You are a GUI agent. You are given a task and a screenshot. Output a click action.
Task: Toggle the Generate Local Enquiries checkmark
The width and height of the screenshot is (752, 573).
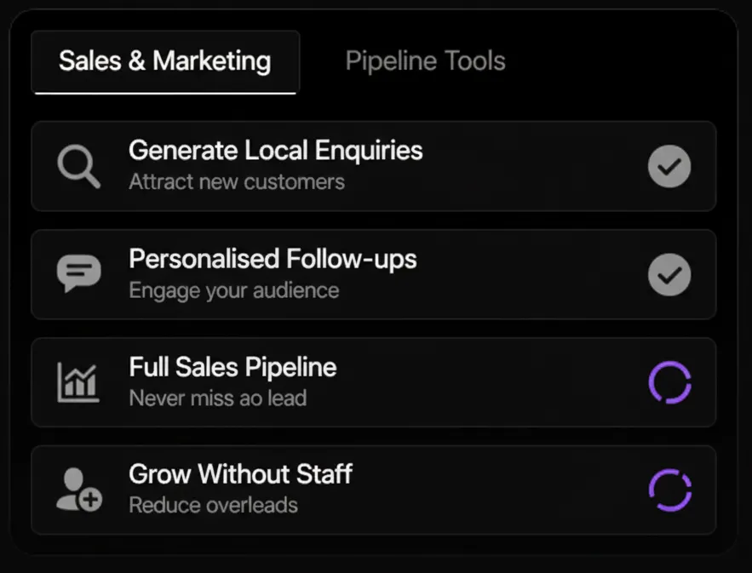click(669, 166)
